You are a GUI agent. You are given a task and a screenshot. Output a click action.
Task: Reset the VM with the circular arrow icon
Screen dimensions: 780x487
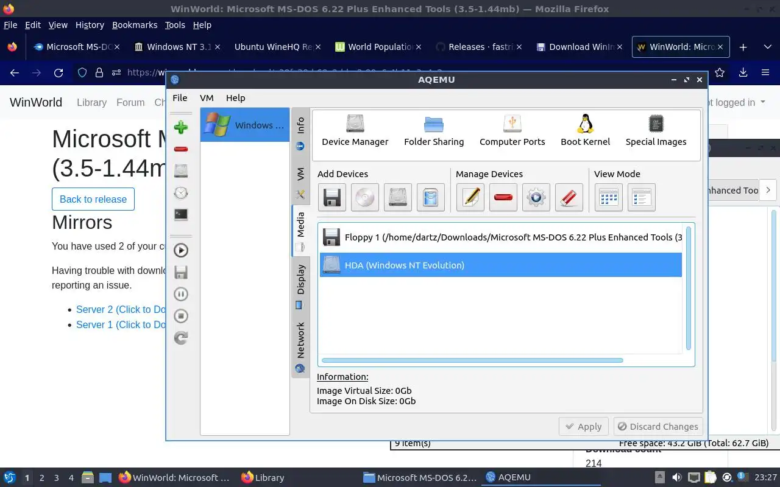click(180, 338)
